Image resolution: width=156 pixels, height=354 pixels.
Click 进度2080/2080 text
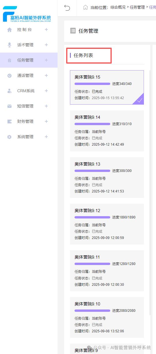pyautogui.click(x=124, y=311)
